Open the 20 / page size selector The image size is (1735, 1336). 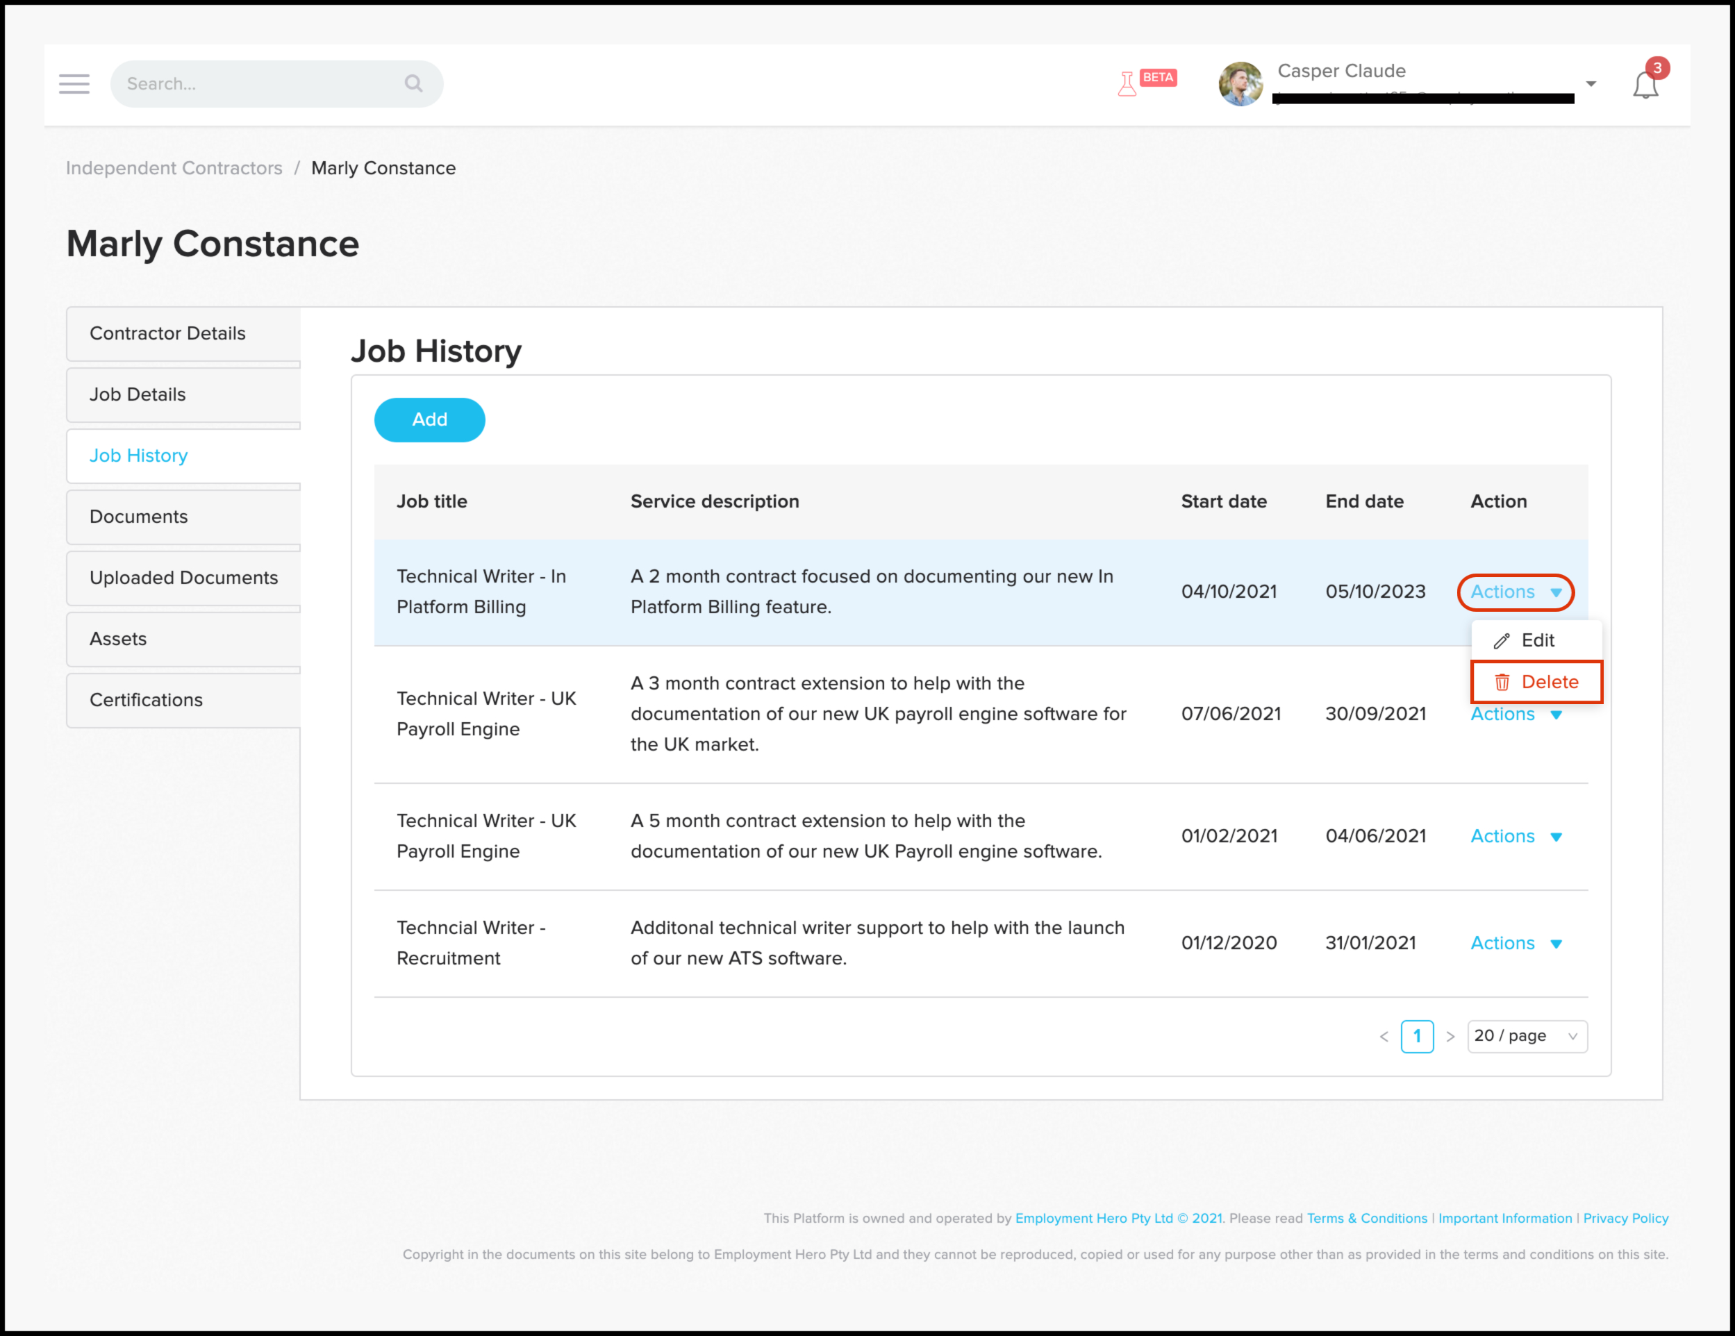tap(1526, 1036)
